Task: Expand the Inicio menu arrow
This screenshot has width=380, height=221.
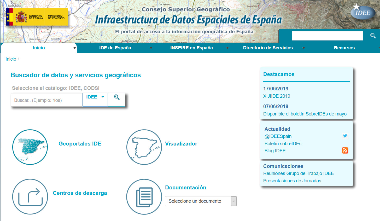Action: (x=74, y=48)
